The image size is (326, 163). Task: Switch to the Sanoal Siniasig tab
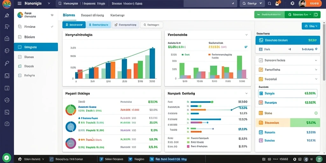tap(92, 15)
